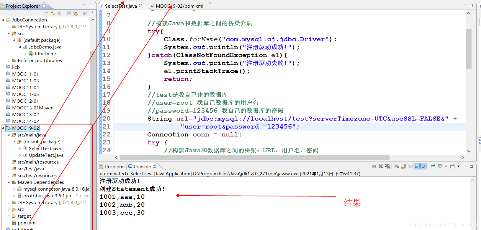Image resolution: width=481 pixels, height=230 pixels.
Task: Collapse Maven Dependencies node
Action: [9, 182]
